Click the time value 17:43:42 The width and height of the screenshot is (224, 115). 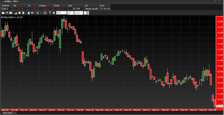click(x=105, y=9)
